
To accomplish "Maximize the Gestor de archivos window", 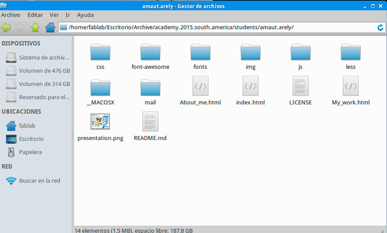I will click(373, 6).
